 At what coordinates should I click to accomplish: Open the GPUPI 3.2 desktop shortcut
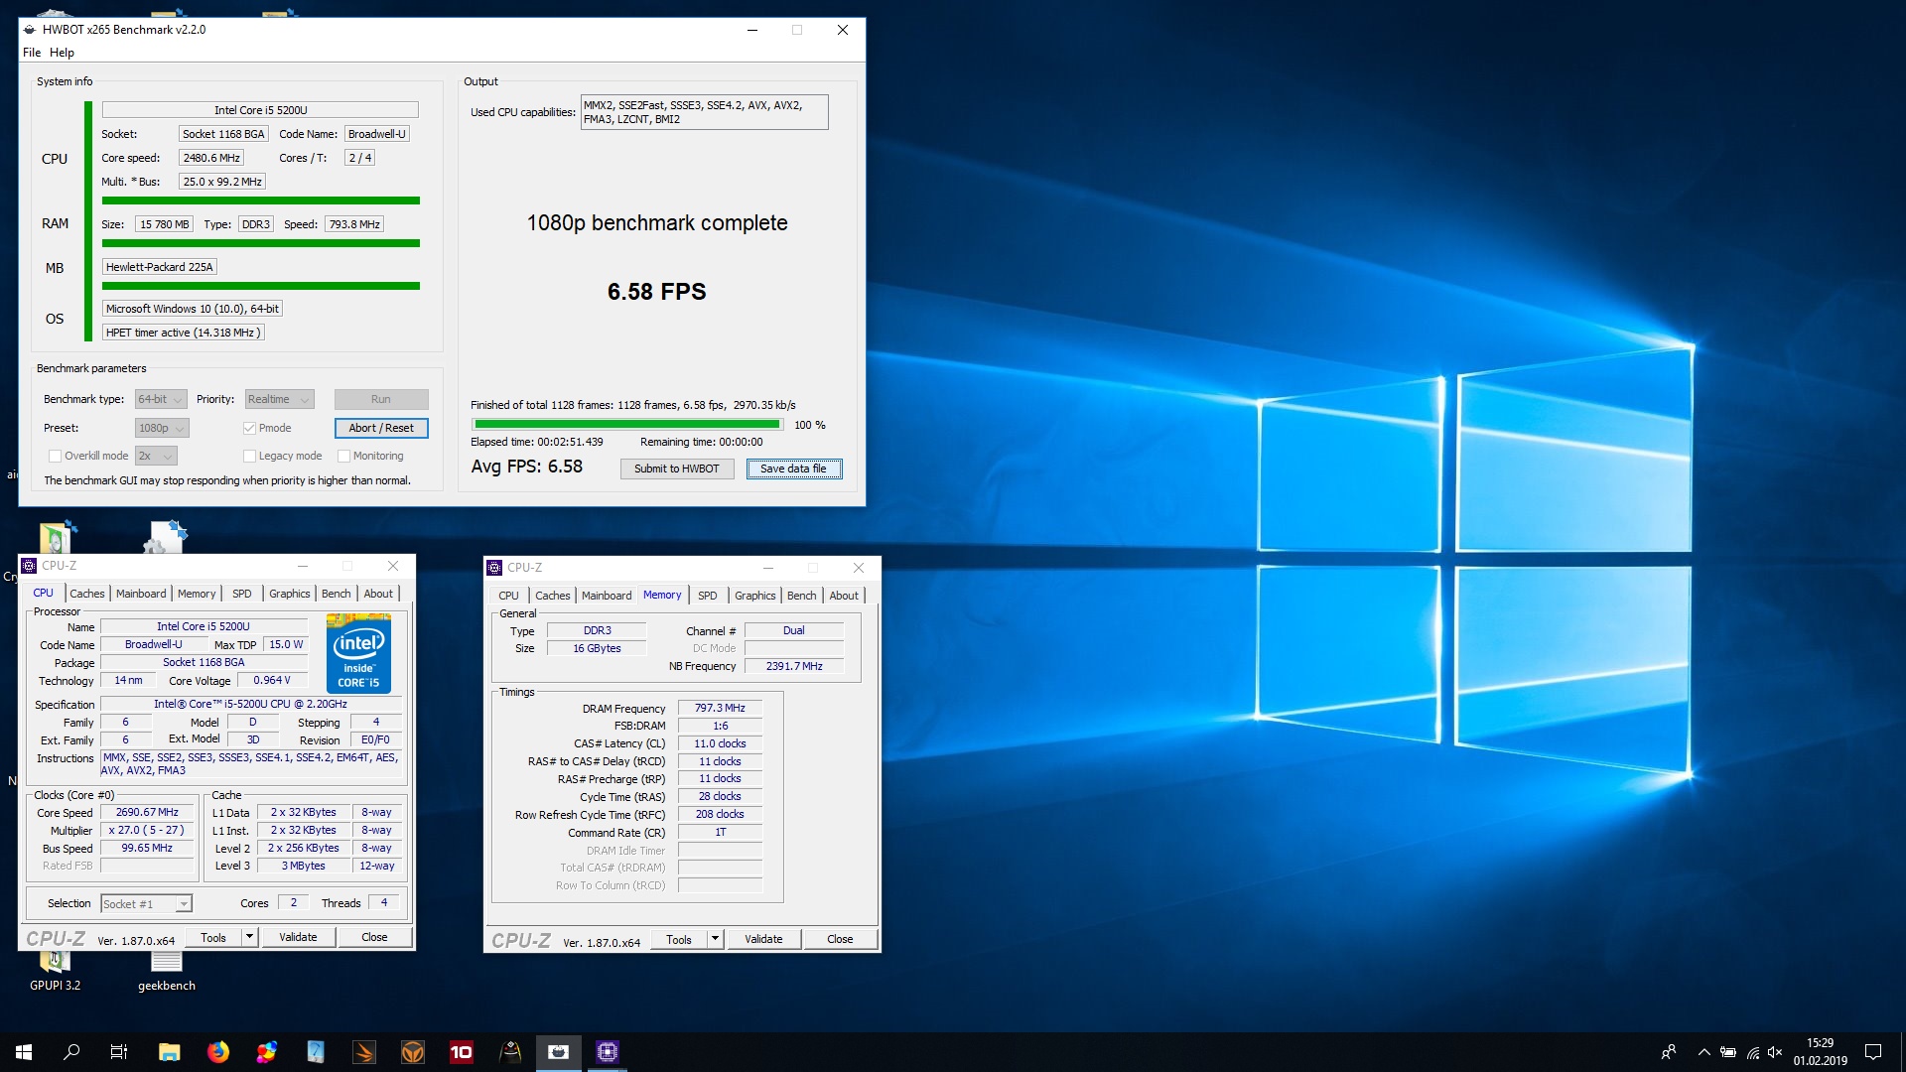point(55,971)
